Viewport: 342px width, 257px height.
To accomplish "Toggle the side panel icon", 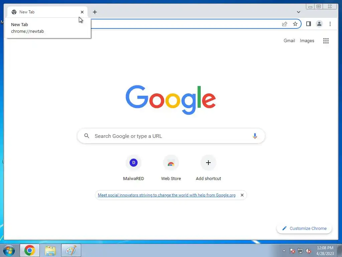I will 308,24.
